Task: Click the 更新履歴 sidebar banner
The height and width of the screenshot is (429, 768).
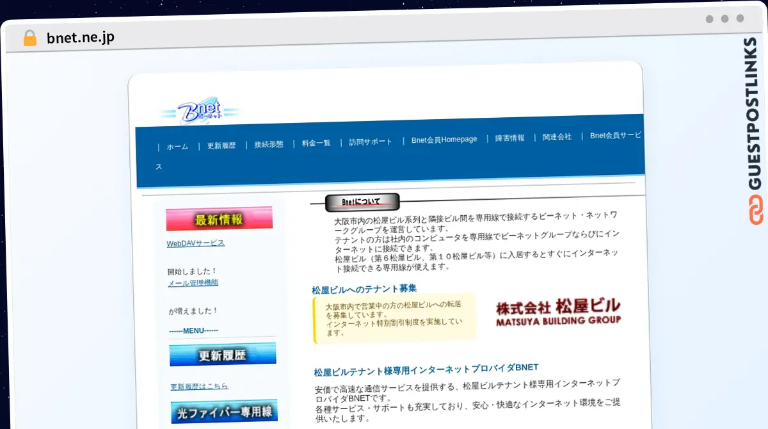Action: [x=222, y=355]
